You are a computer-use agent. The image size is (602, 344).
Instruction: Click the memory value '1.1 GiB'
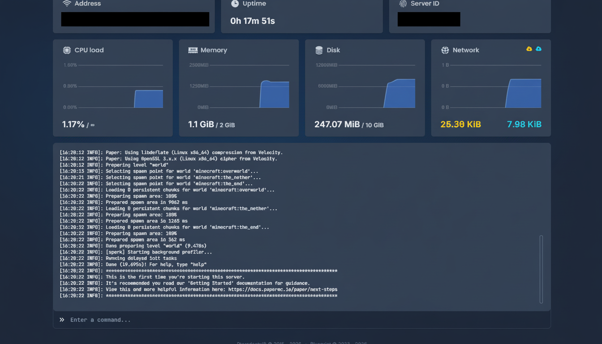pyautogui.click(x=201, y=125)
